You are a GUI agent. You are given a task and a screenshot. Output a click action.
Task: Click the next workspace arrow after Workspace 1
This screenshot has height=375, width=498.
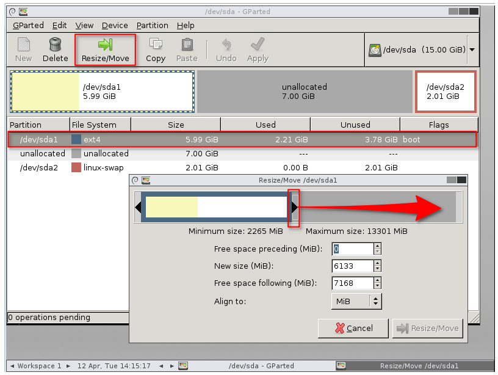tap(68, 366)
